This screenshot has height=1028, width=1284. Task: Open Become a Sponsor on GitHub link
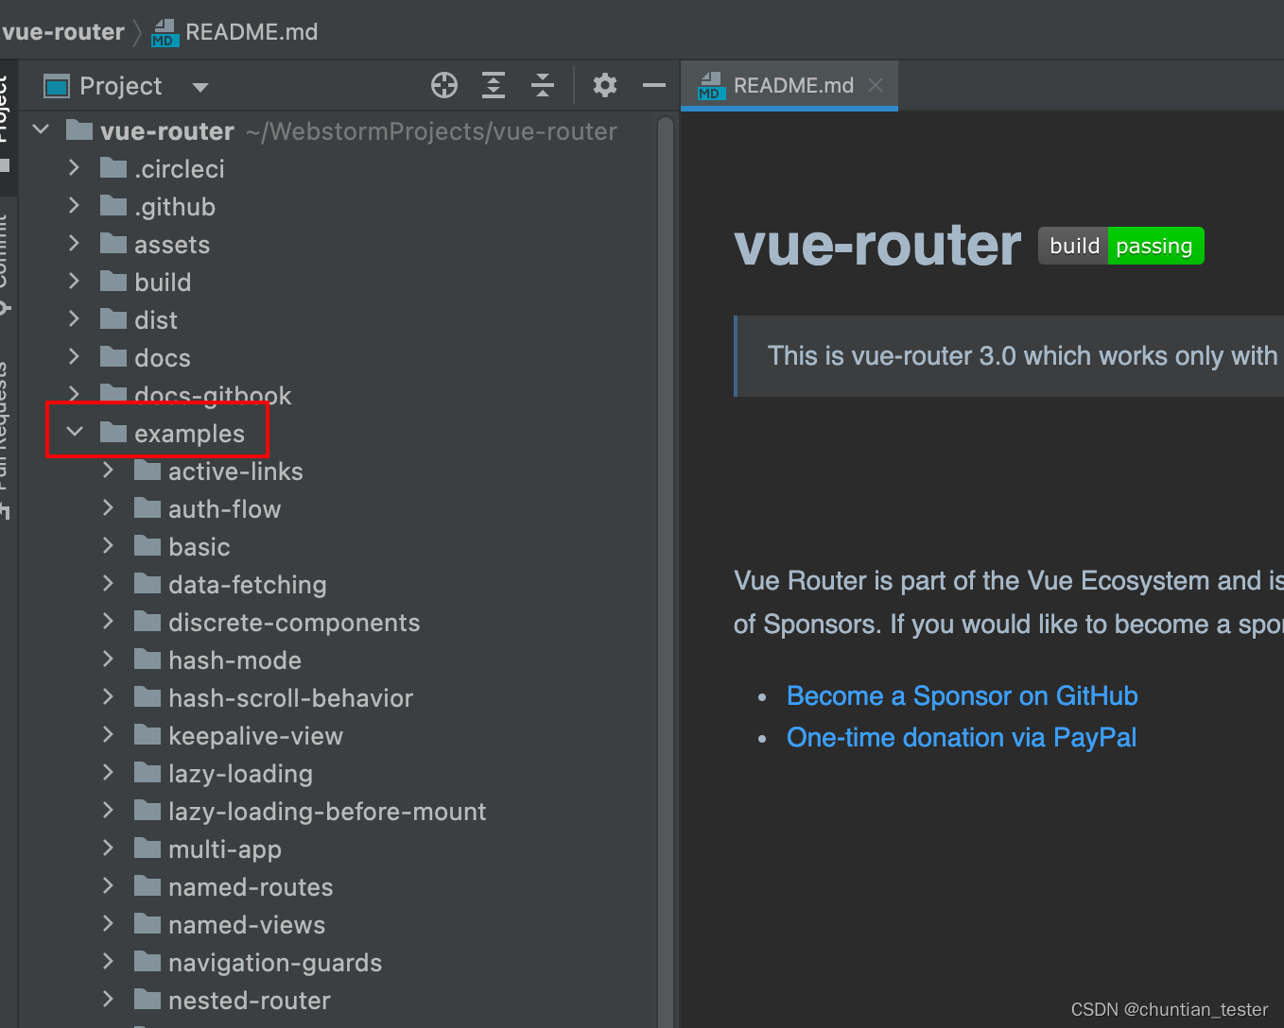[961, 695]
